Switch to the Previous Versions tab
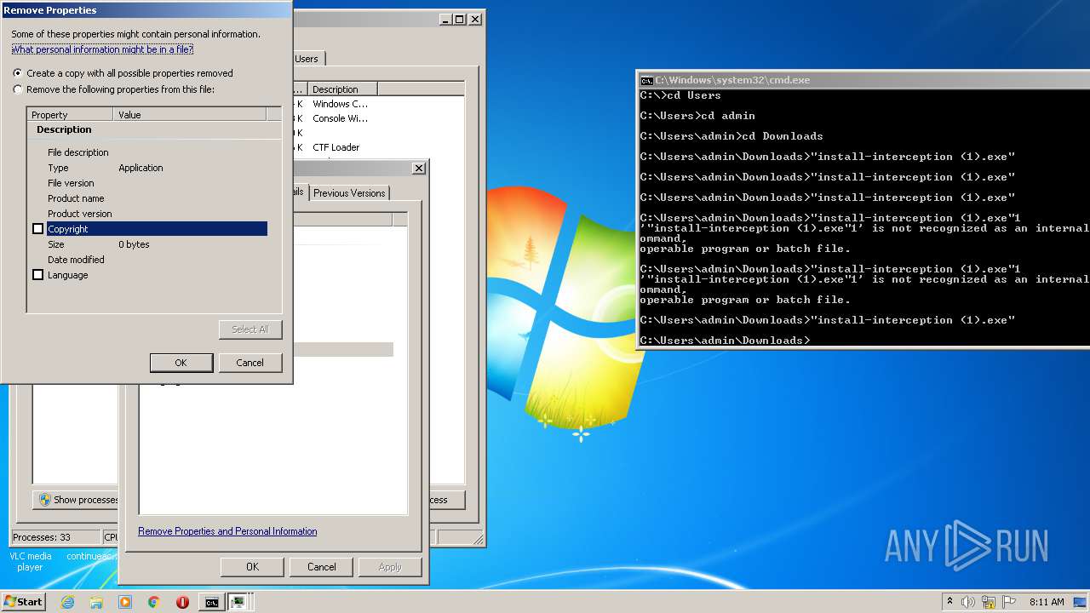Image resolution: width=1090 pixels, height=613 pixels. click(349, 193)
